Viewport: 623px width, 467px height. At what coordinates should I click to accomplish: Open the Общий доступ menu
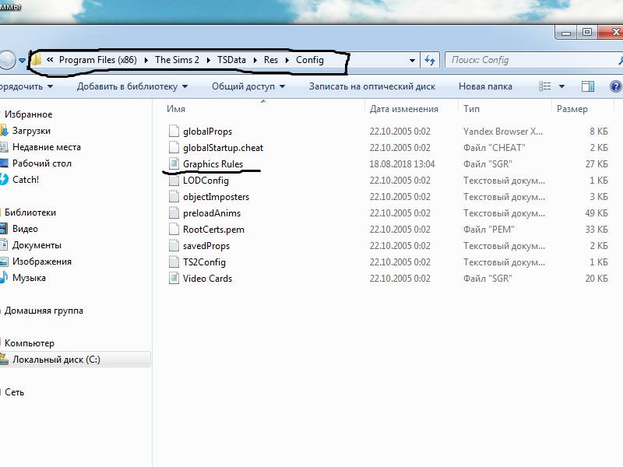[248, 86]
